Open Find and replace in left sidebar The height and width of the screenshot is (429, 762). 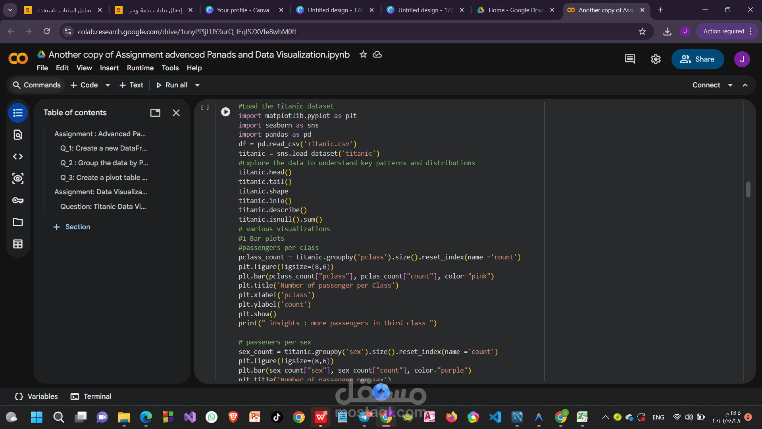pyautogui.click(x=18, y=135)
